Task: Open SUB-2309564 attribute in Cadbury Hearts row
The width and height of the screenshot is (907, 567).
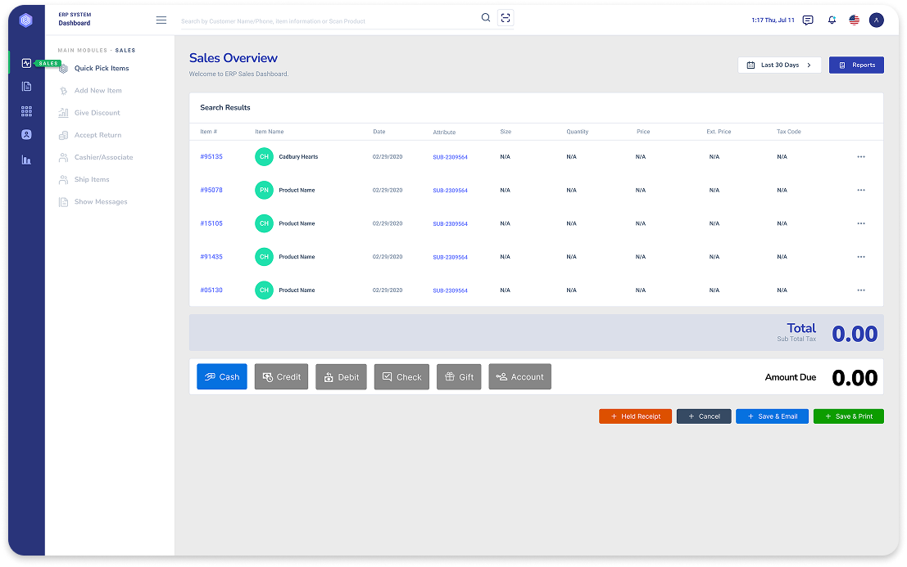Action: (x=450, y=157)
